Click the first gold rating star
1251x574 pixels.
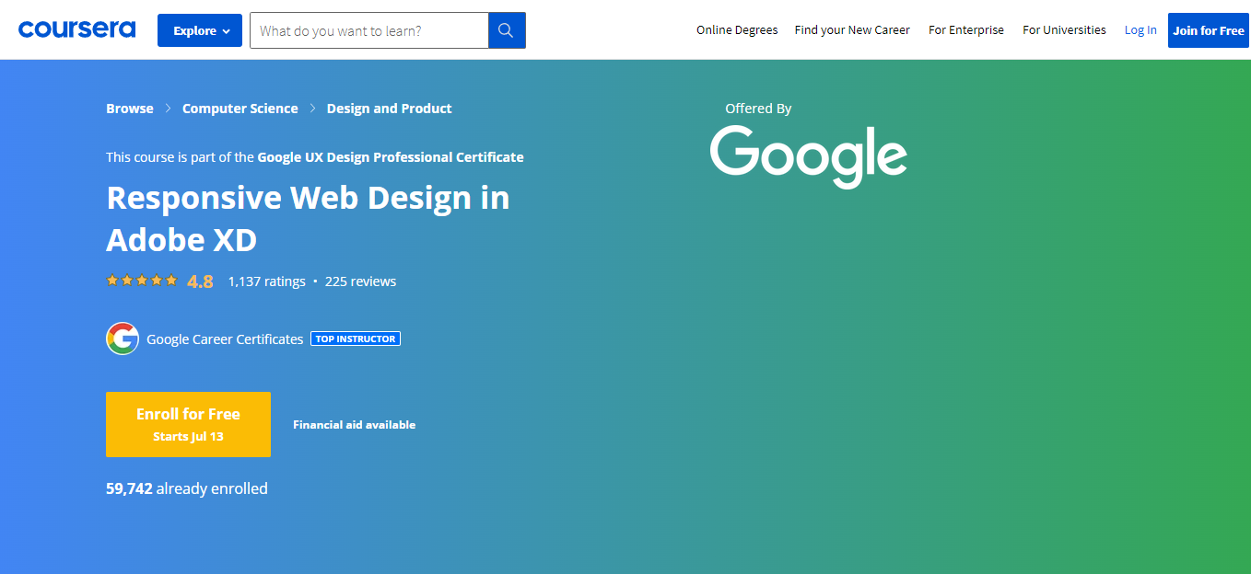coord(111,279)
